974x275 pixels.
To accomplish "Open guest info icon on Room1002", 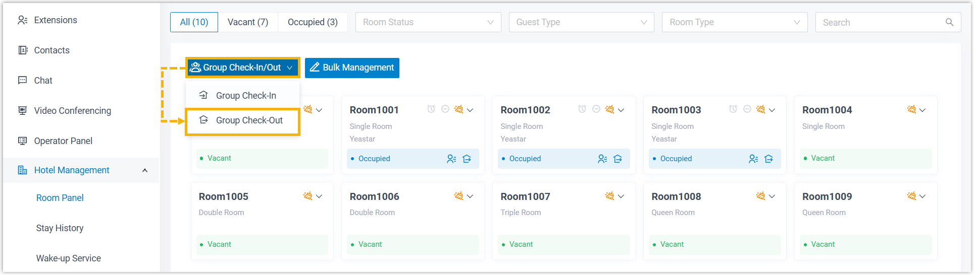I will (x=602, y=159).
